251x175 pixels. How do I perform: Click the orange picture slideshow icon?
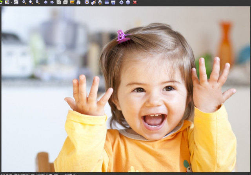pos(72,2)
